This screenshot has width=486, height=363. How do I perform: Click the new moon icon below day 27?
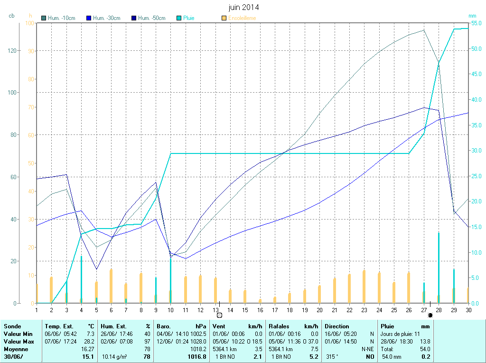coord(430,315)
